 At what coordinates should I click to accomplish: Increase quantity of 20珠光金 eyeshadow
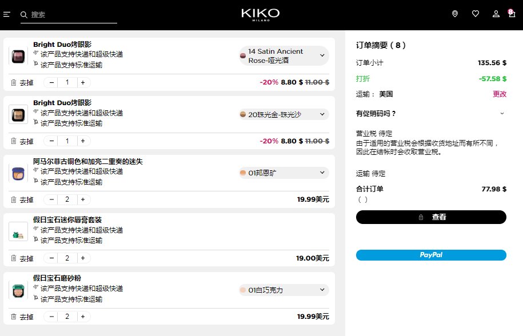click(83, 141)
